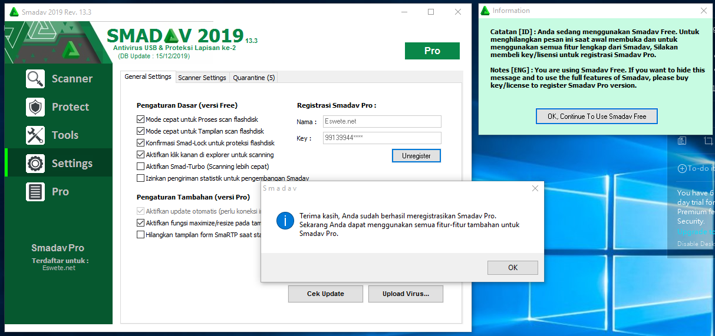Click the plus icon beside To-do
715x336 pixels.
click(682, 168)
